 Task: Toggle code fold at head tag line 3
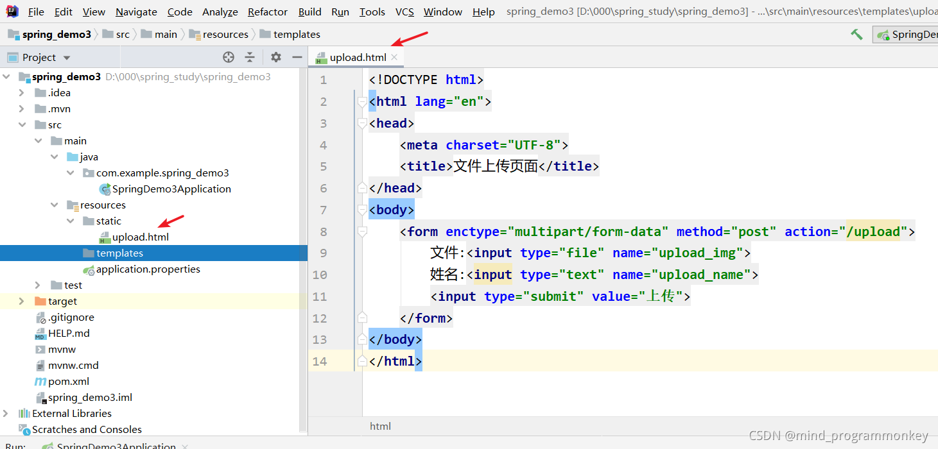pyautogui.click(x=362, y=123)
